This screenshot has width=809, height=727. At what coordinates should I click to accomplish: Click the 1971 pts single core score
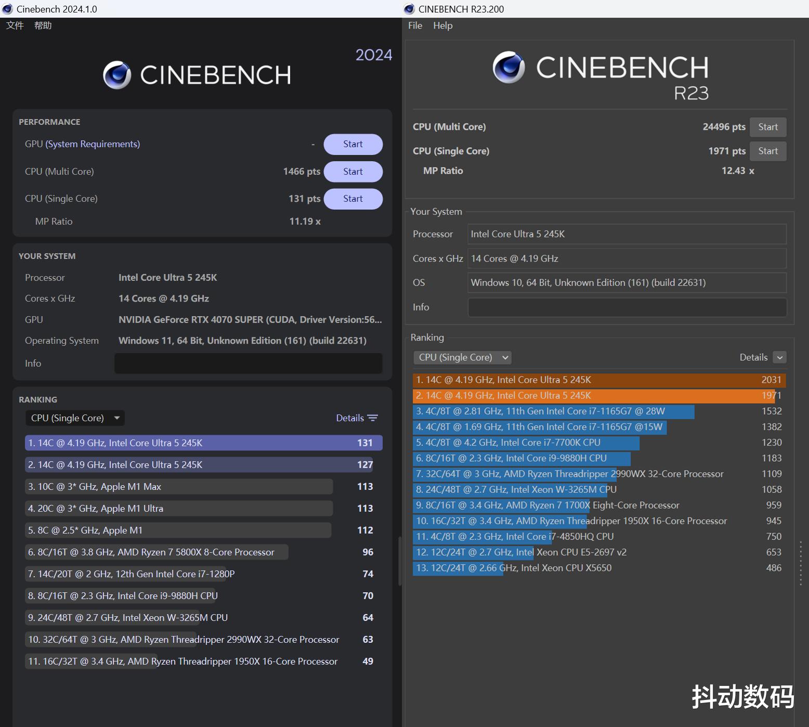coord(727,151)
